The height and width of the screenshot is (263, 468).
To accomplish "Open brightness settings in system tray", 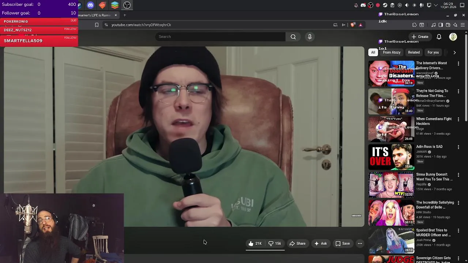I will [x=414, y=5].
